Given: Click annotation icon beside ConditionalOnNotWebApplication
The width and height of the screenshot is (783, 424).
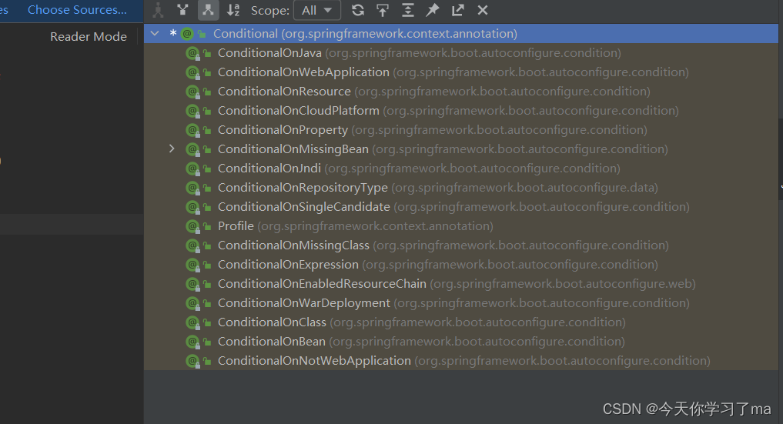Looking at the screenshot, I should coord(192,361).
